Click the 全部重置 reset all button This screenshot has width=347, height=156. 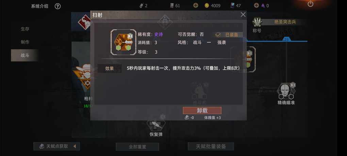tap(137, 147)
